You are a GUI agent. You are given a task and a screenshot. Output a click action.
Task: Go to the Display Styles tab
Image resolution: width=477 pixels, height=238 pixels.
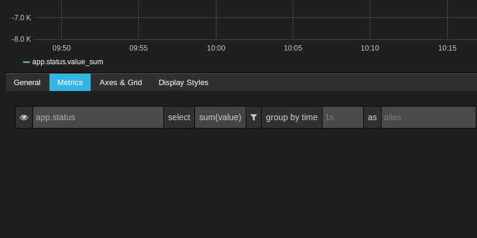184,83
